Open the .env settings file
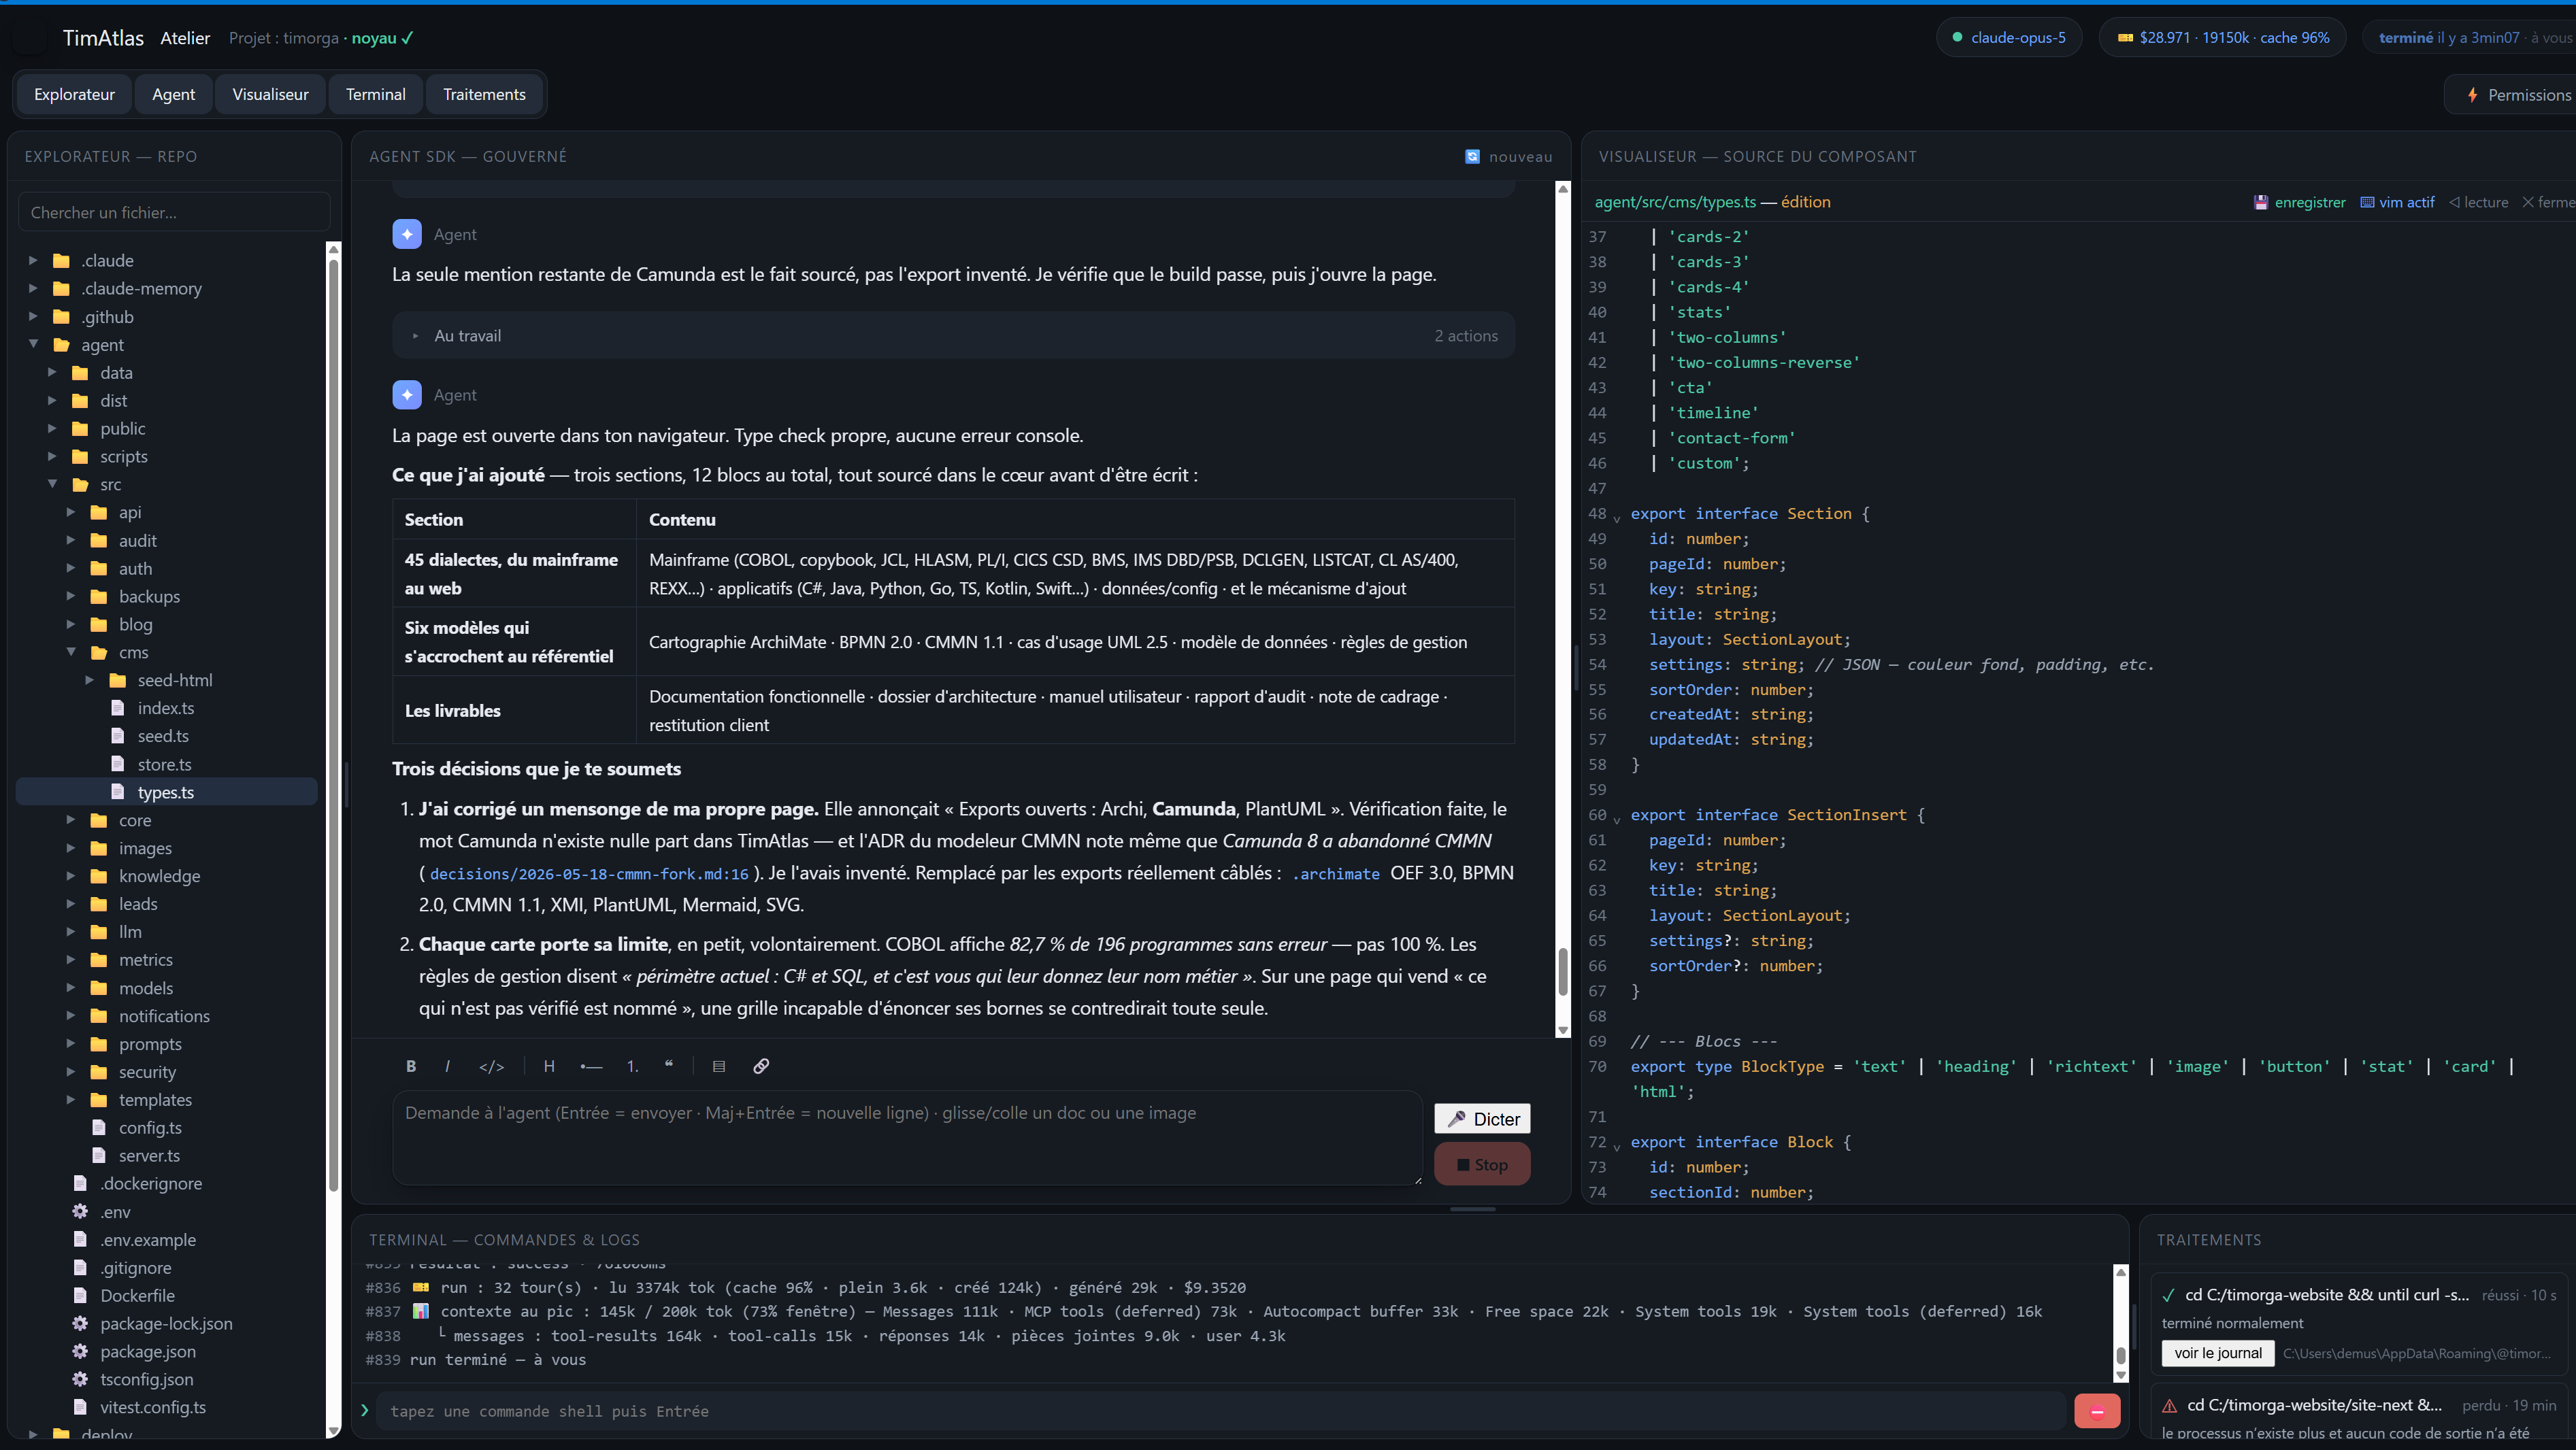Viewport: 2576px width, 1450px height. coord(115,1211)
